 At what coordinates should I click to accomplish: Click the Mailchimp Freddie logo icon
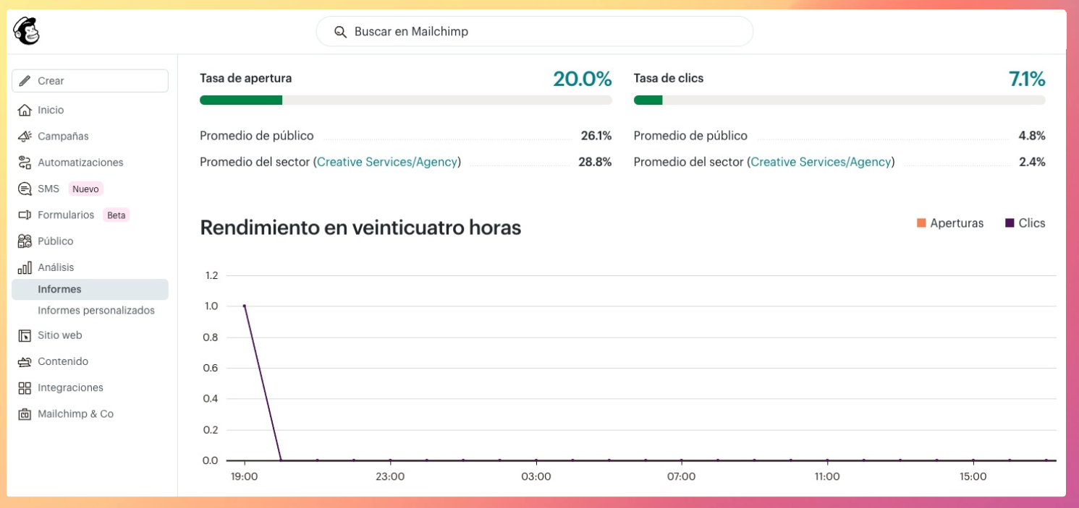pyautogui.click(x=26, y=31)
